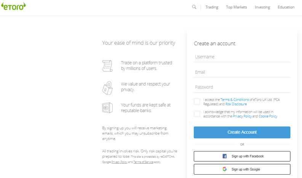This screenshot has width=302, height=178.
Task: Open the Cookie Policy link
Action: coord(268,117)
